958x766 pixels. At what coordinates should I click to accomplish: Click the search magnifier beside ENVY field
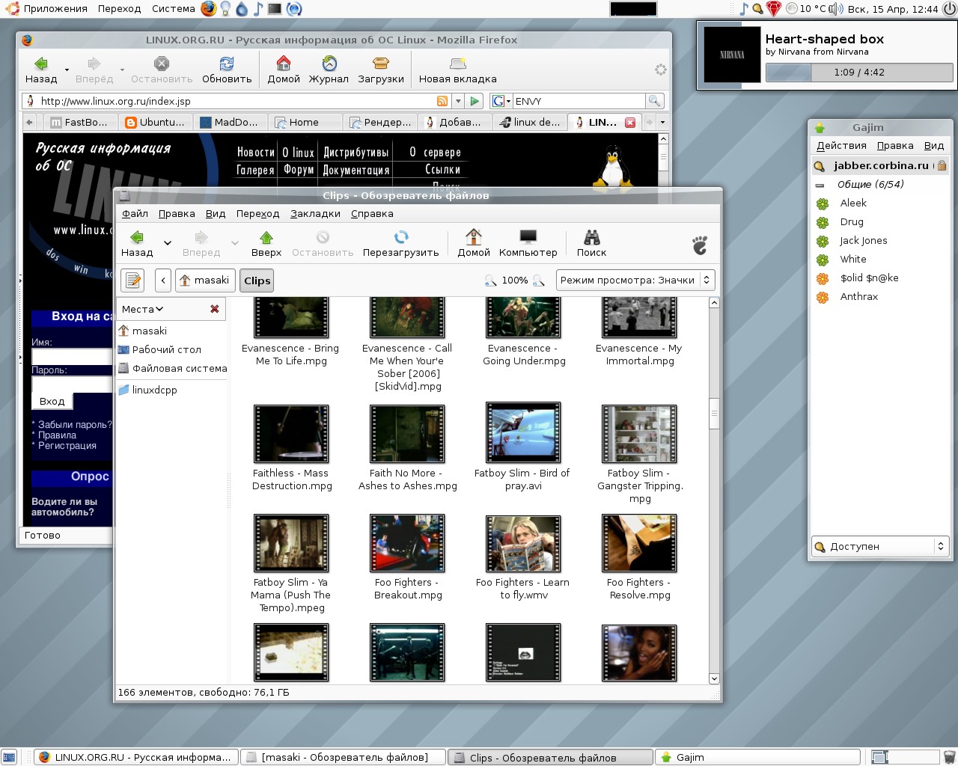tap(654, 101)
